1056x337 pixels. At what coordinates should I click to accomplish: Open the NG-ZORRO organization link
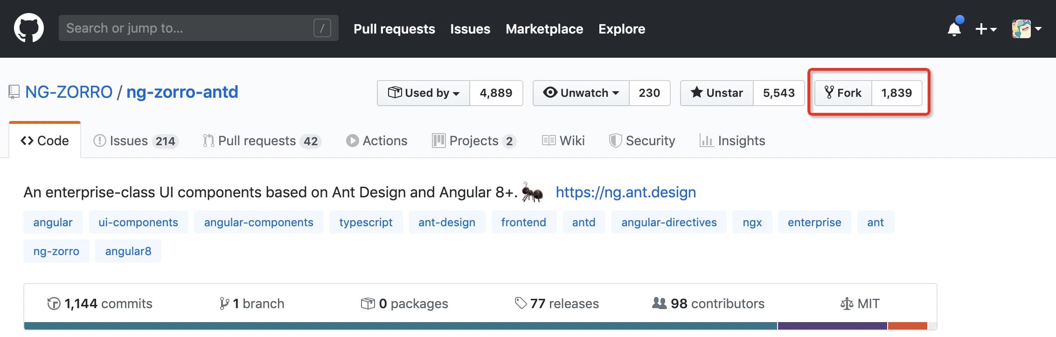coord(69,92)
